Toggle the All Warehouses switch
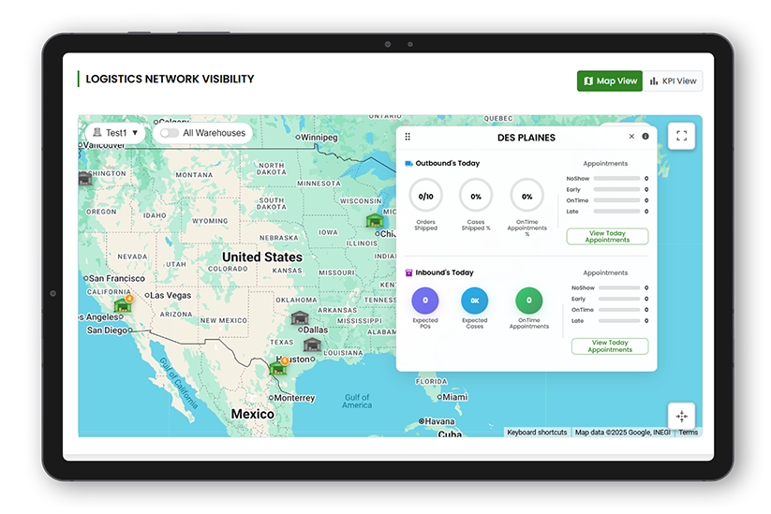 click(169, 133)
